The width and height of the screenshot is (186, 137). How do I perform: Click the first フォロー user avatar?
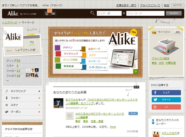pyautogui.click(x=28, y=70)
